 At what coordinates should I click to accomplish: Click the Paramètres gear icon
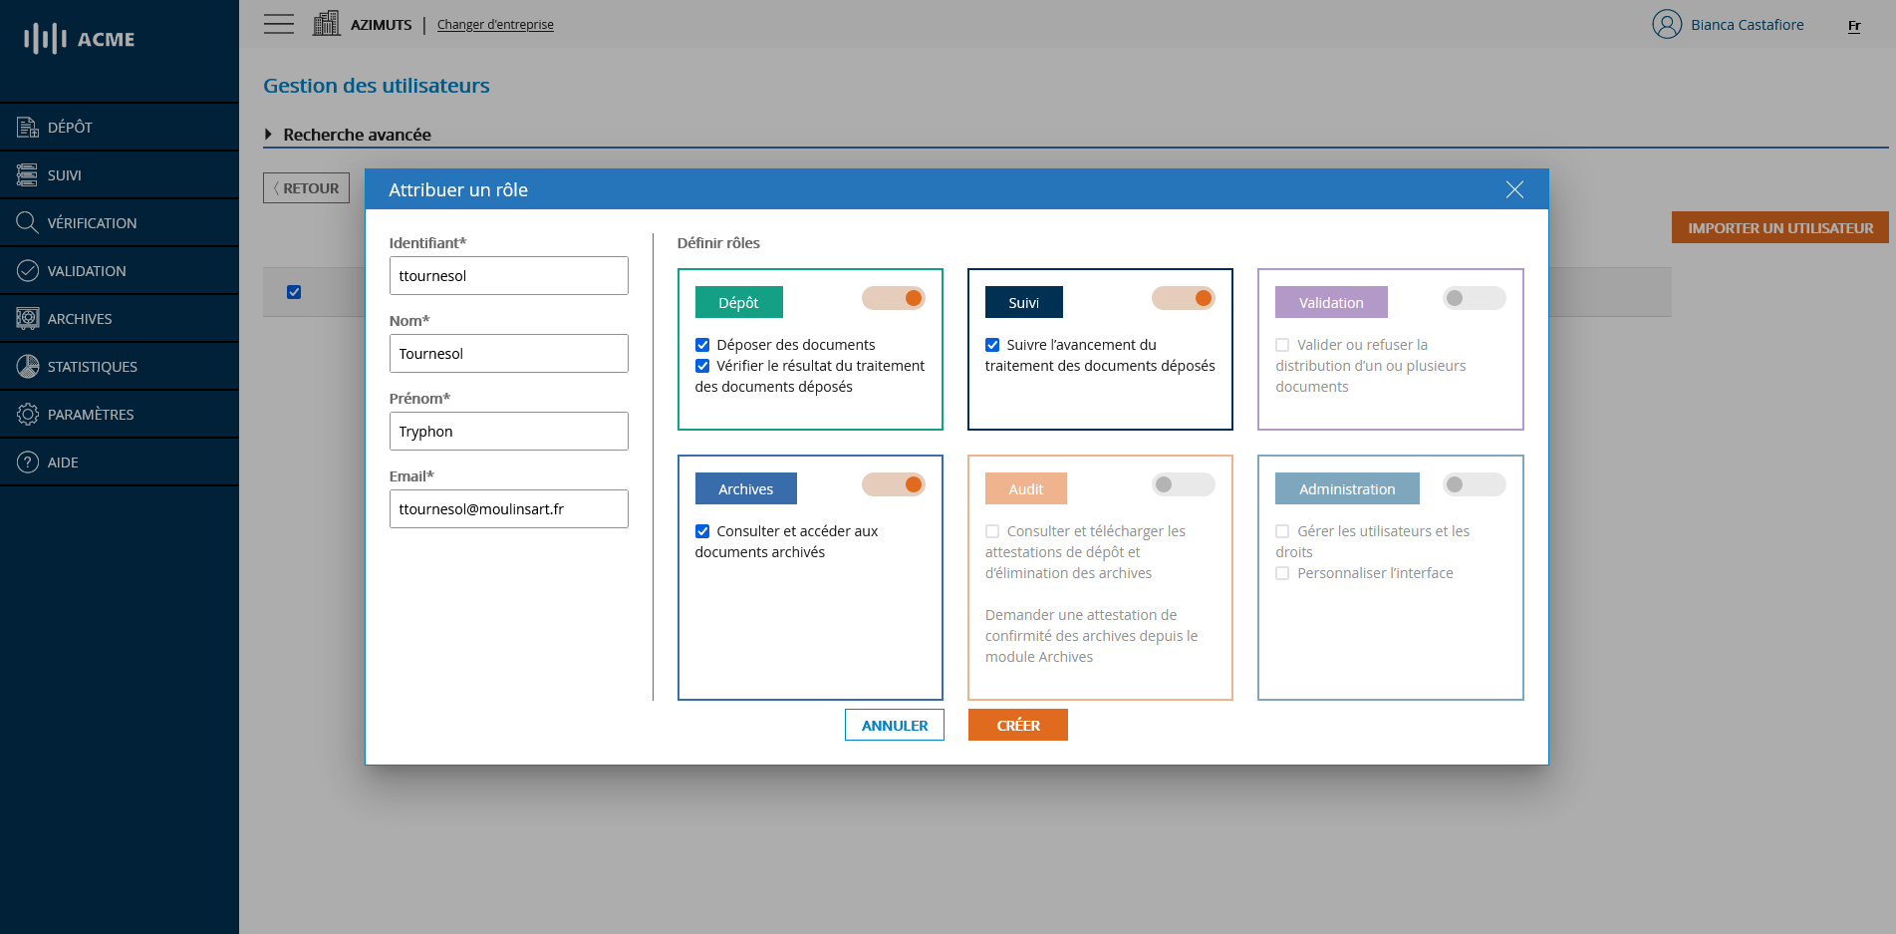click(x=28, y=414)
